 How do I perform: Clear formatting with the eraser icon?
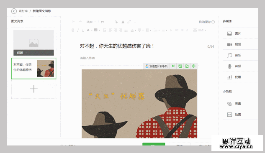pyautogui.click(x=116, y=22)
